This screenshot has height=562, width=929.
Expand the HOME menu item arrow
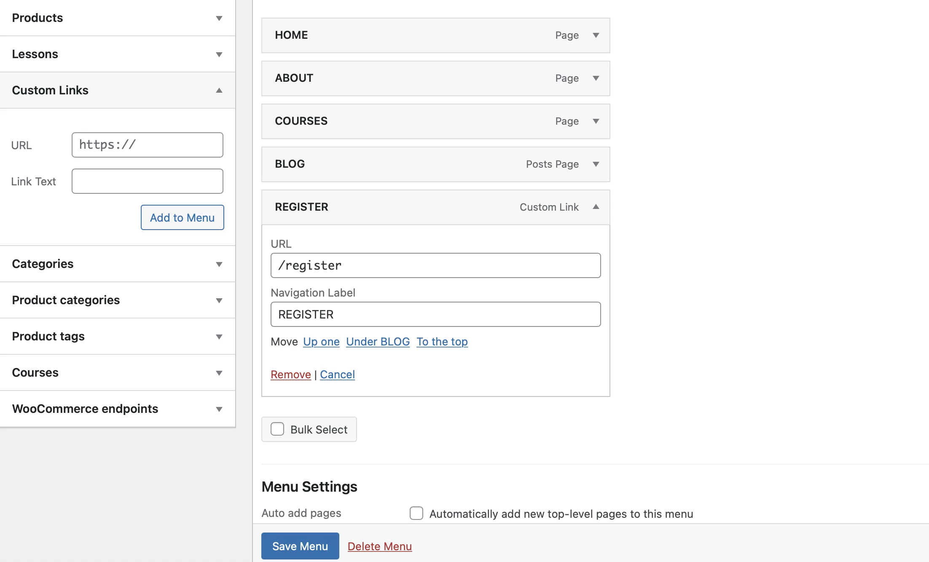coord(596,35)
